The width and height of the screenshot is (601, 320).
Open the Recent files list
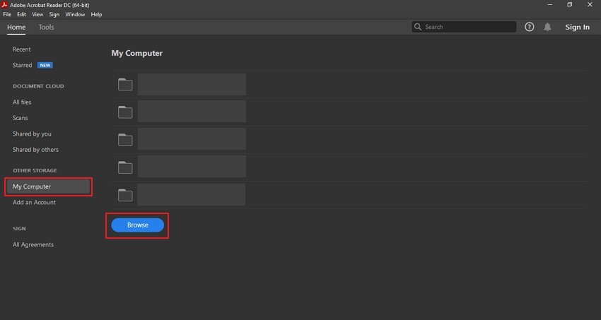(x=22, y=49)
